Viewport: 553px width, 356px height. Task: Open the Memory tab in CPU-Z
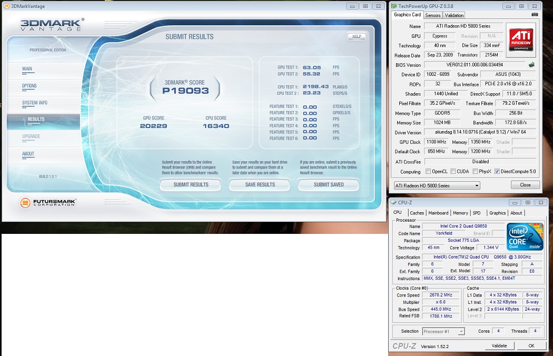(461, 213)
